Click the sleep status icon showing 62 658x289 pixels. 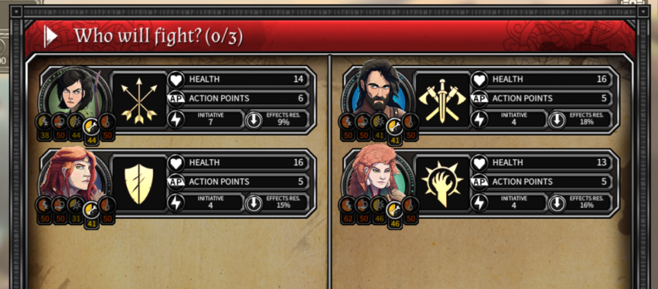pyautogui.click(x=347, y=204)
